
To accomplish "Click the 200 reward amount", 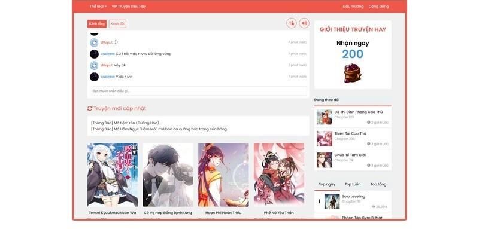I will click(x=353, y=54).
